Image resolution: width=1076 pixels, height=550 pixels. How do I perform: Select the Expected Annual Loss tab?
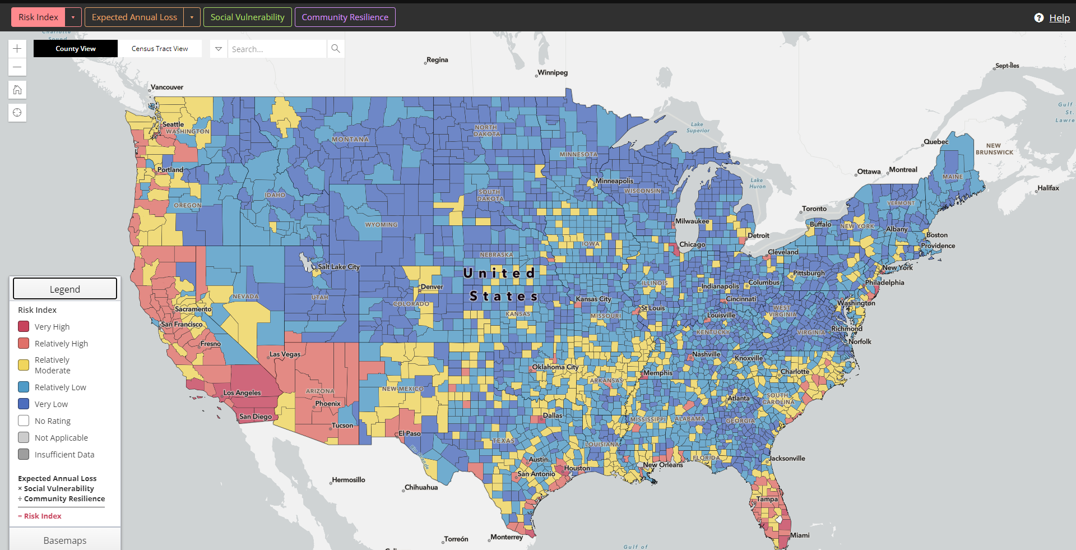coord(134,17)
